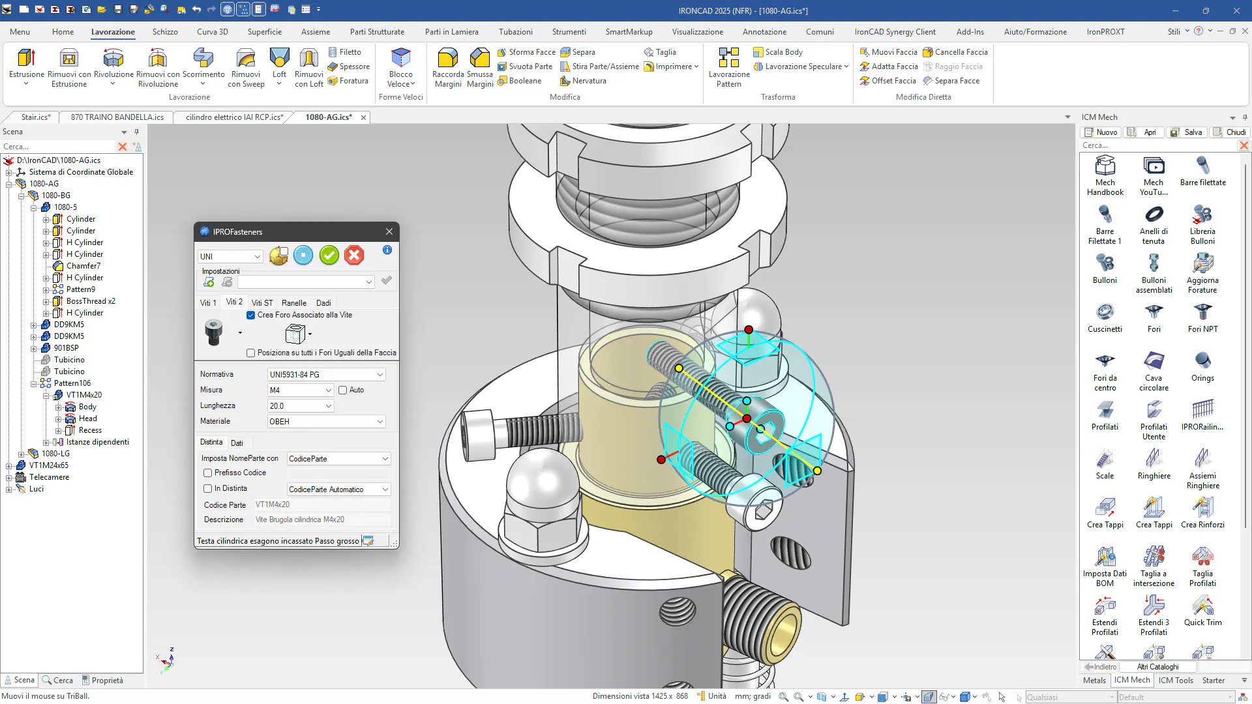Screen dimensions: 1252x704
Task: Collapse the Pattern106 tree node
Action: pyautogui.click(x=34, y=383)
